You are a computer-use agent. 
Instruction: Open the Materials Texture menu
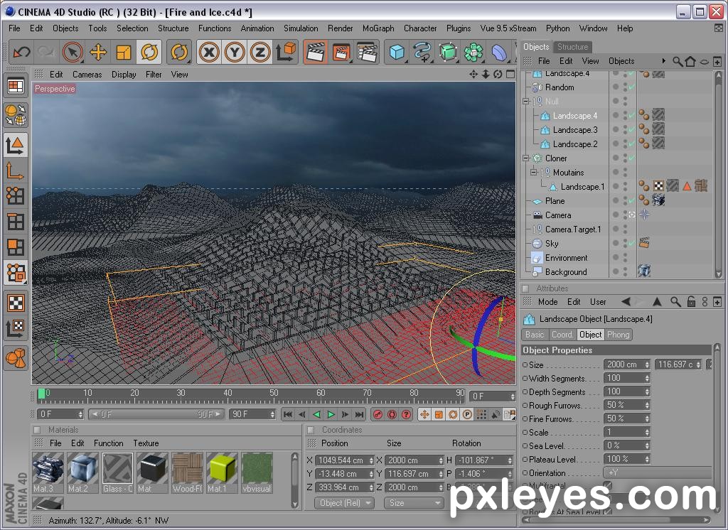point(146,443)
